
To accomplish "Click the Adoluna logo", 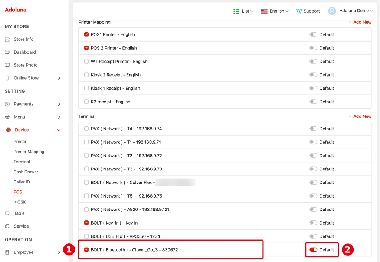I will [x=16, y=10].
